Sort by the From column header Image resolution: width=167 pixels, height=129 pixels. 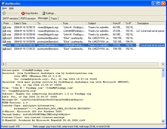74,23
